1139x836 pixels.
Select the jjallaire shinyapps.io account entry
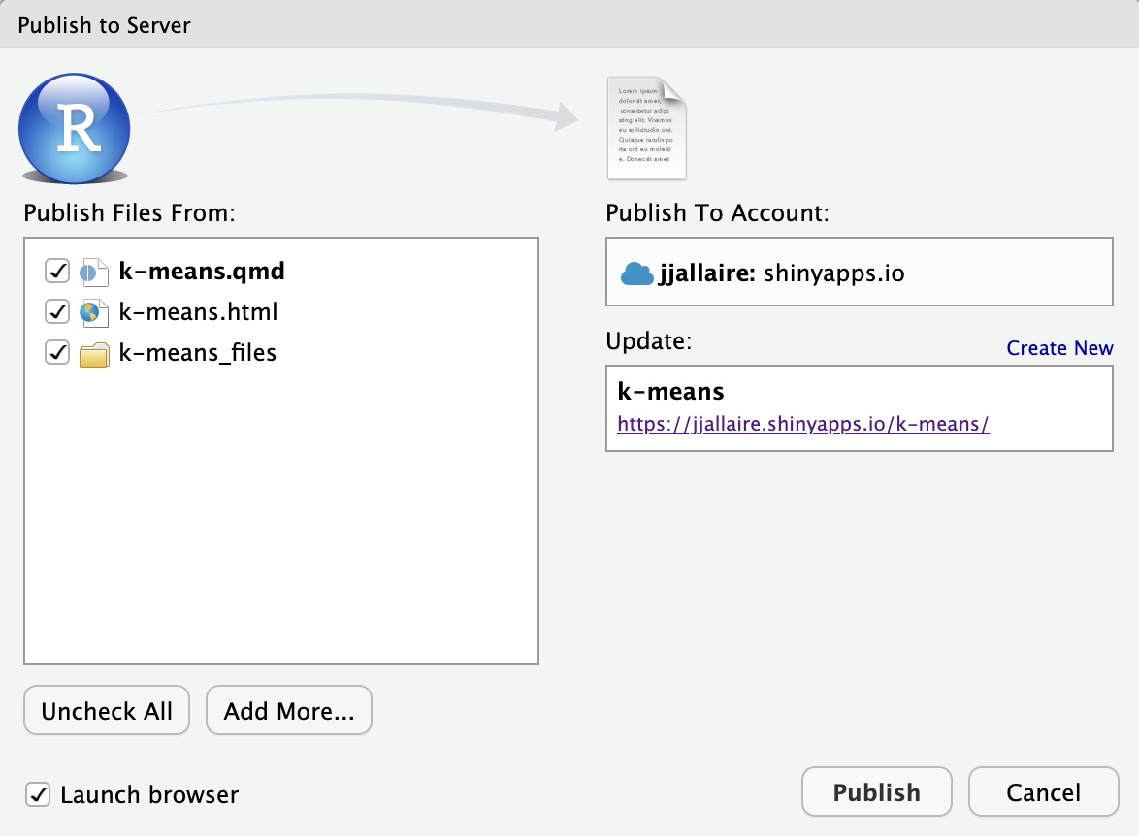[859, 273]
